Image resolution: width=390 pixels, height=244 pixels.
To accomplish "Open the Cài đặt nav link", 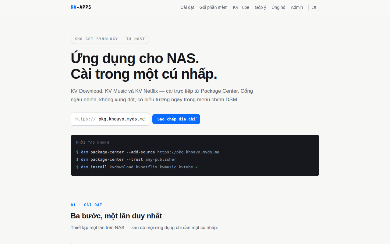I will tap(187, 7).
